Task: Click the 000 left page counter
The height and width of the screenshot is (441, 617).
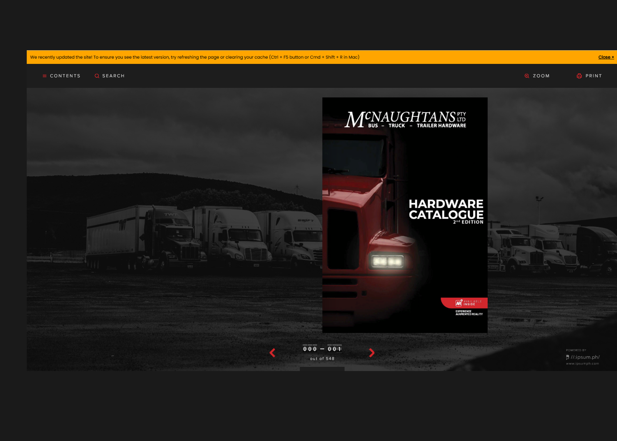Action: 310,349
